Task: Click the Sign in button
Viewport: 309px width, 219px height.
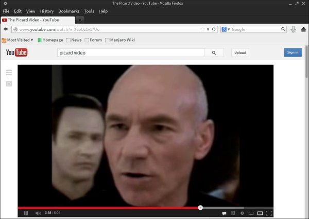Action: pos(293,52)
